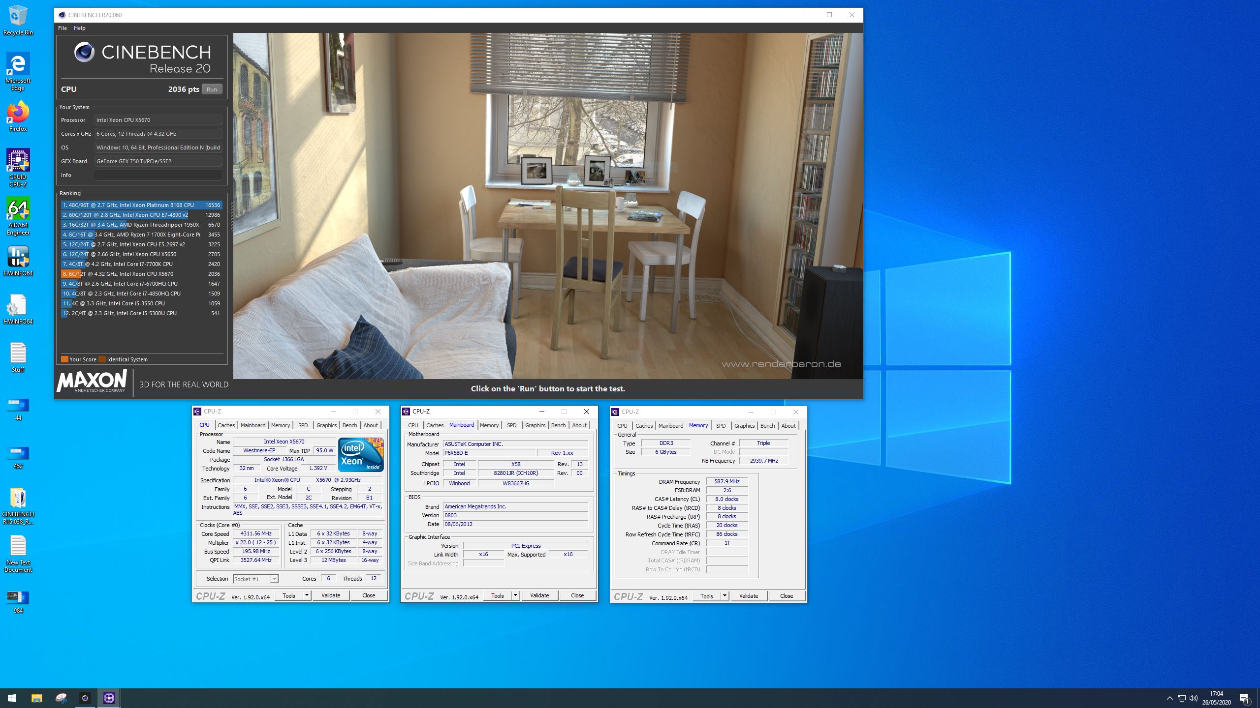The height and width of the screenshot is (708, 1260).
Task: Select the CINEBENCH R15.038 archive icon
Action: click(x=18, y=506)
